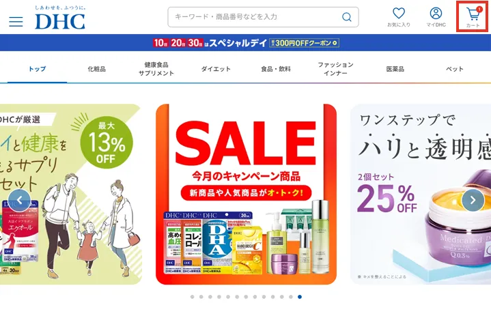491x316 pixels.
Task: Click the DHC logo
Action: pyautogui.click(x=60, y=18)
